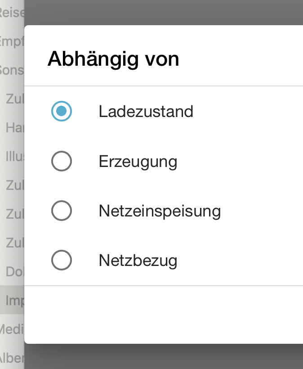Open the truncated 'Reise' sidebar entry
The height and width of the screenshot is (369, 303).
[x=12, y=13]
